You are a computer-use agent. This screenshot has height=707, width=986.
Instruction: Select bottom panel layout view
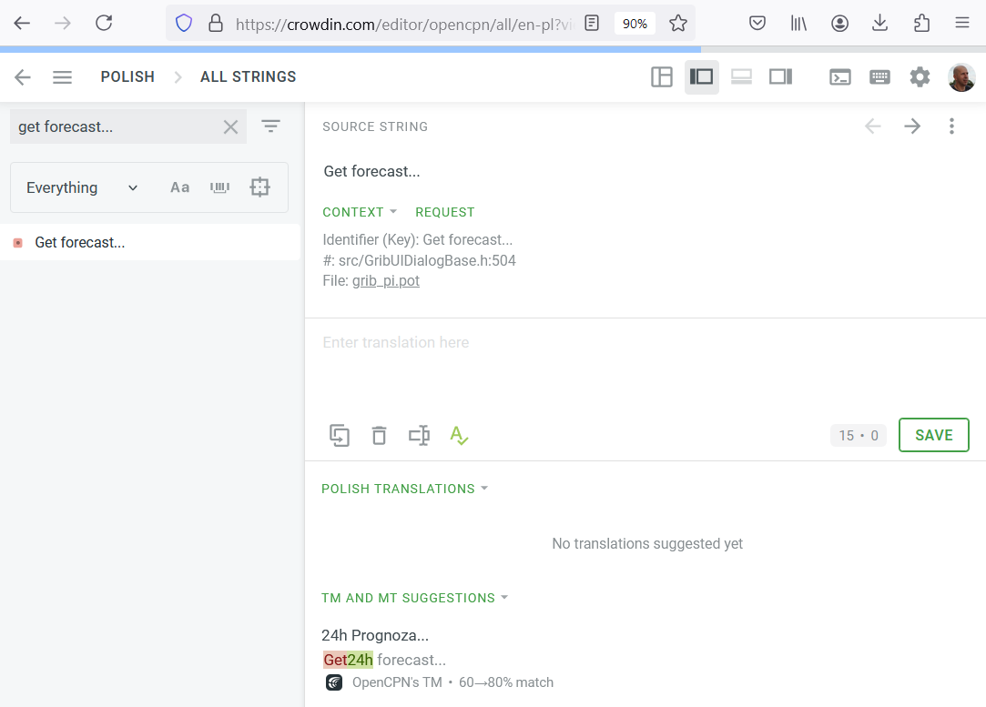click(x=741, y=76)
